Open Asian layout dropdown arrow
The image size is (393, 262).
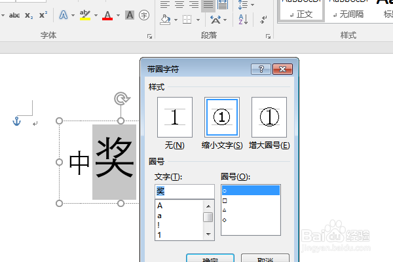click(225, 20)
